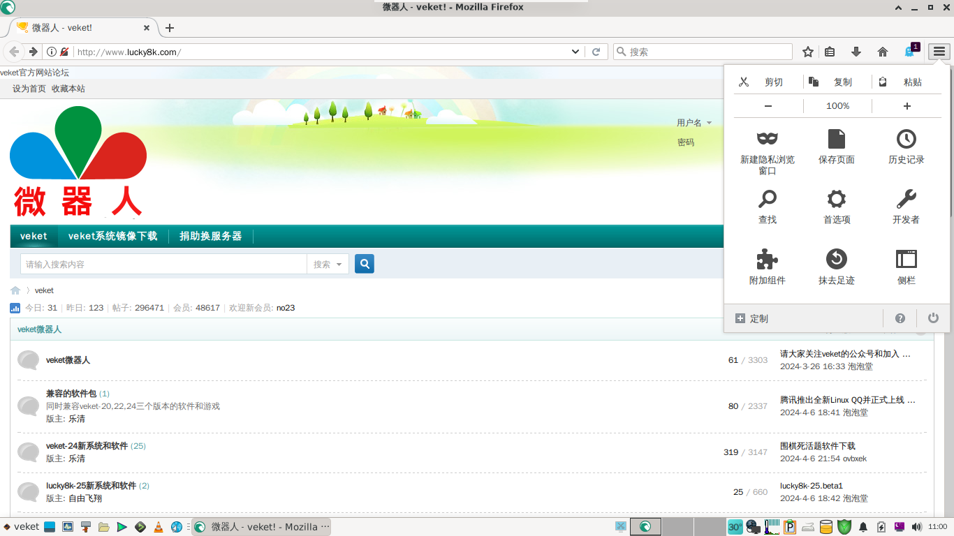Zoom in with the plus button
Viewport: 954px width, 536px height.
coord(907,106)
